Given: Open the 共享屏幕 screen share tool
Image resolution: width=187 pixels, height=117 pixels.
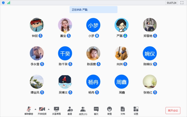Looking at the screenshot, I should click(x=56, y=109).
